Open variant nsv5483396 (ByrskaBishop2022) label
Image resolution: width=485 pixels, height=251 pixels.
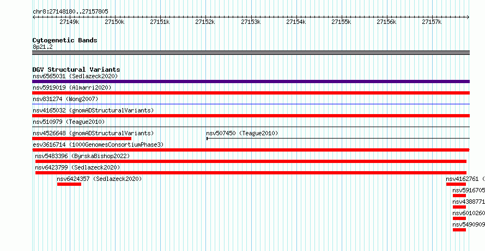click(x=82, y=156)
